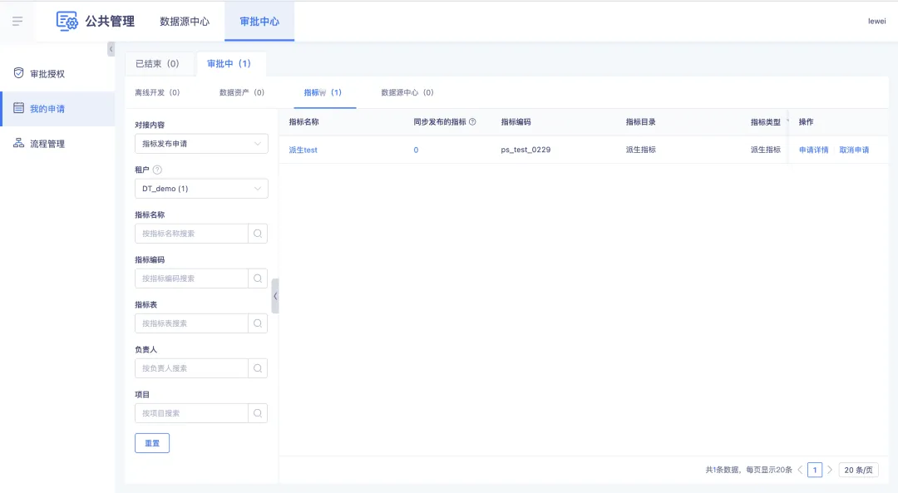The height and width of the screenshot is (493, 898).
Task: Click the search icon for 指标编码
Action: [x=258, y=279]
